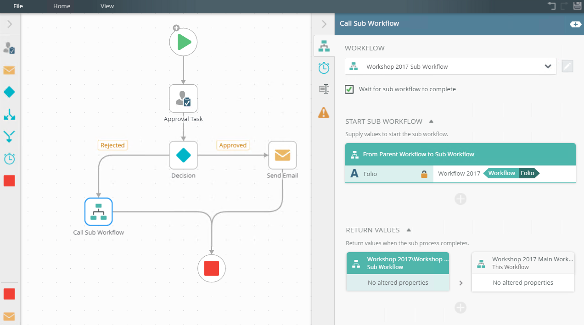
Task: Toggle Wait for sub workflow to complete
Action: coord(349,89)
